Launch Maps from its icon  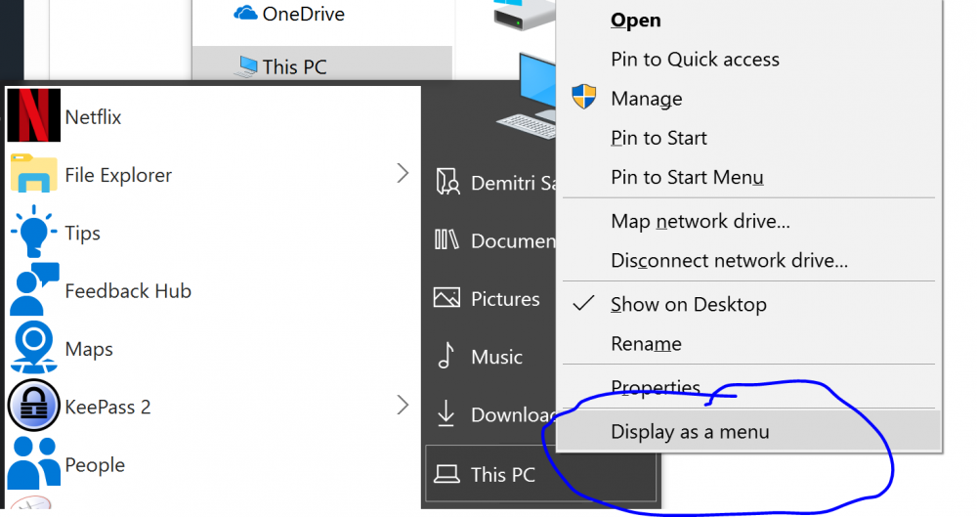pos(33,349)
